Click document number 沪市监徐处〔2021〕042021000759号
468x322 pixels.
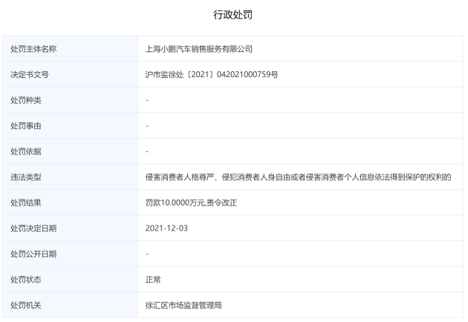coord(212,74)
